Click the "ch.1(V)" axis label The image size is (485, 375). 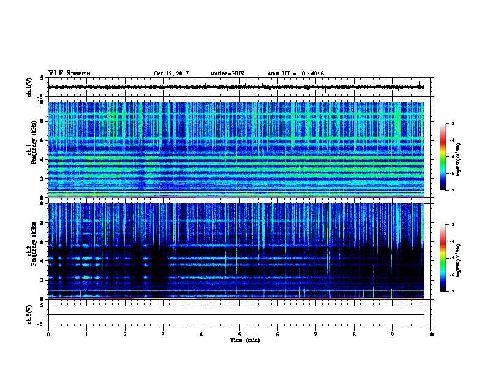coord(29,87)
